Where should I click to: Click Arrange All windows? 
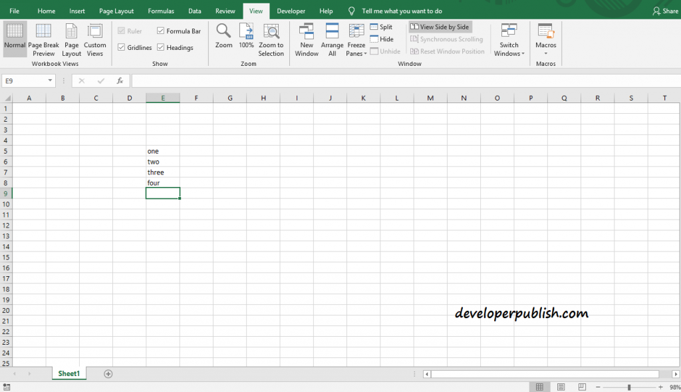tap(331, 39)
